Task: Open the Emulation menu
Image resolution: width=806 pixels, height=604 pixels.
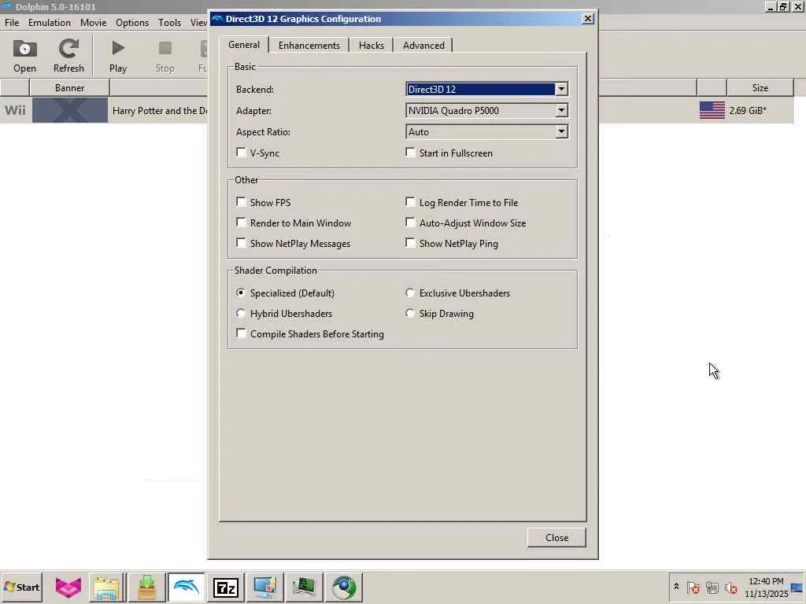Action: pos(50,23)
